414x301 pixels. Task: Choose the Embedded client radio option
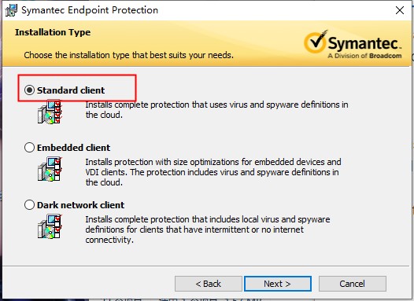point(29,147)
